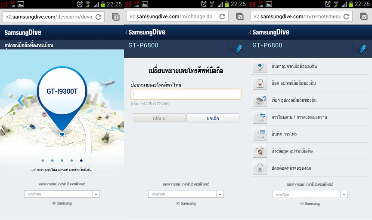Focus the new phone number input field
The image size is (372, 220).
point(186,94)
